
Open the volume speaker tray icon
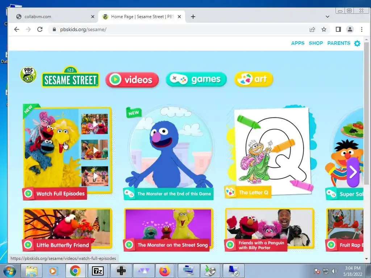[334, 271]
